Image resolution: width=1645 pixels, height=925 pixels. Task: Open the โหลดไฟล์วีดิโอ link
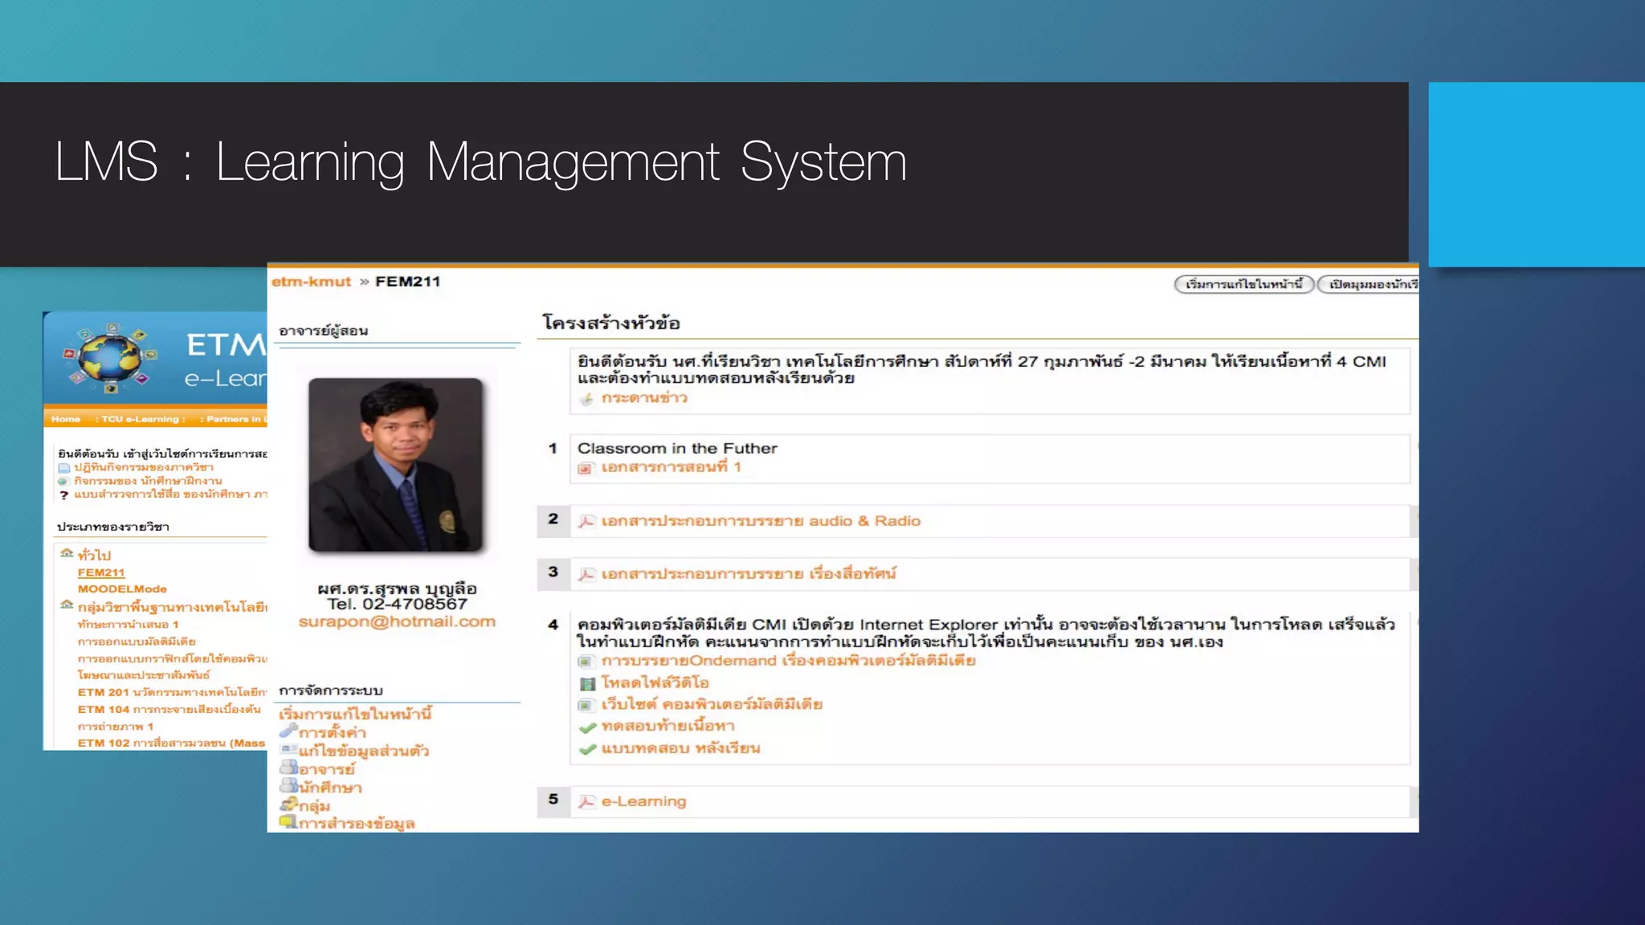655,683
